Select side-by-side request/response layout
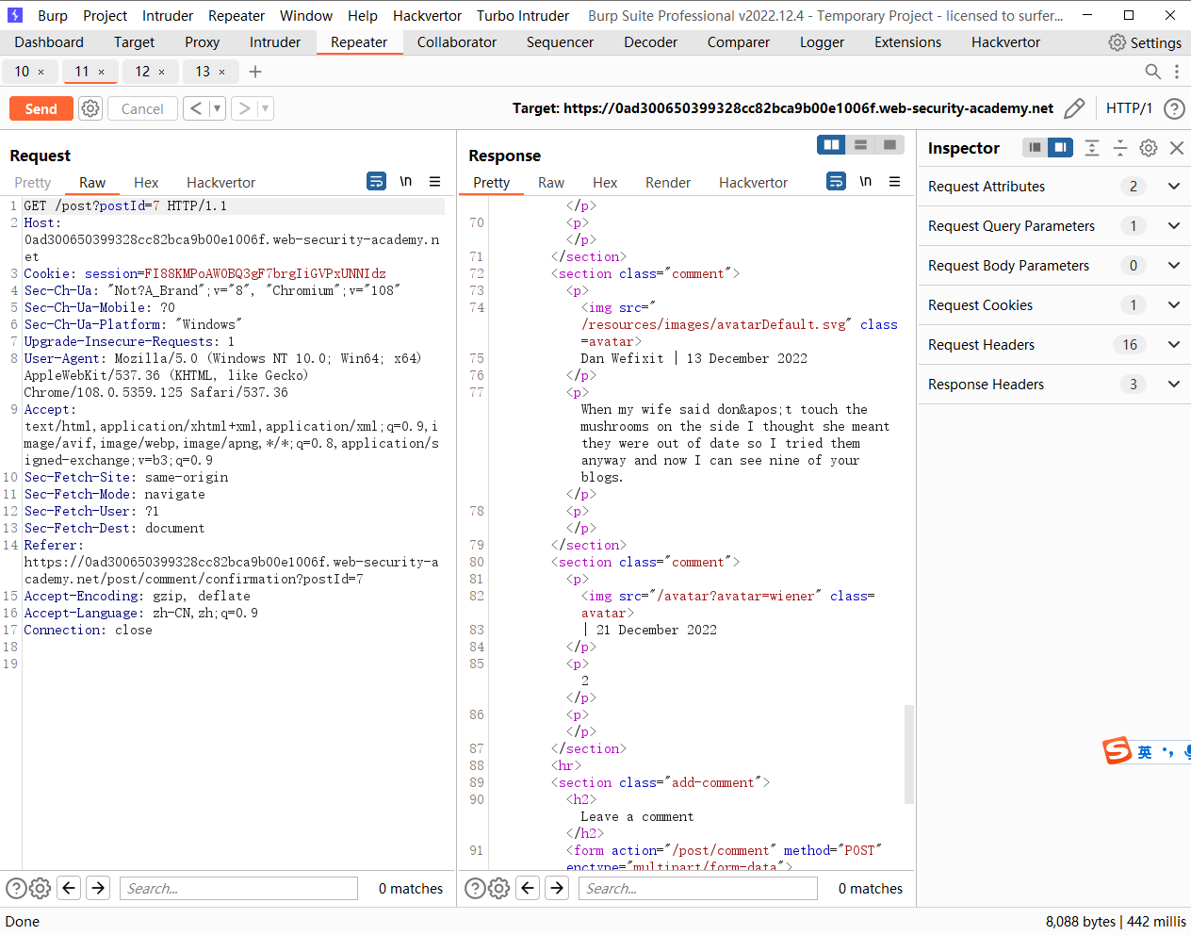 (831, 144)
